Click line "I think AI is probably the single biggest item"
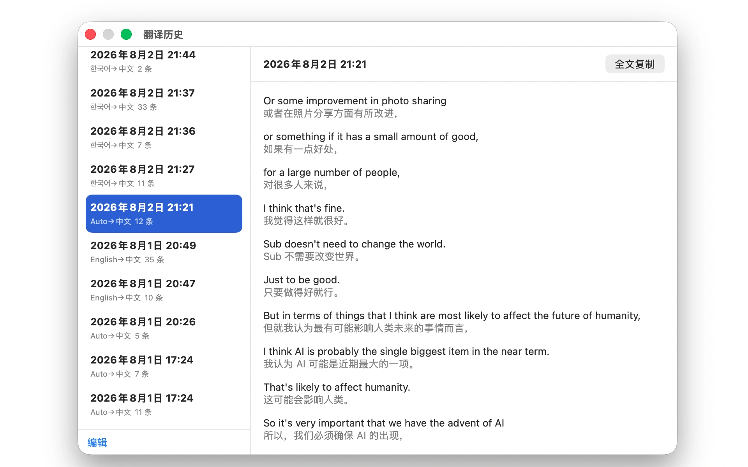Image resolution: width=748 pixels, height=467 pixels. pyautogui.click(x=406, y=351)
